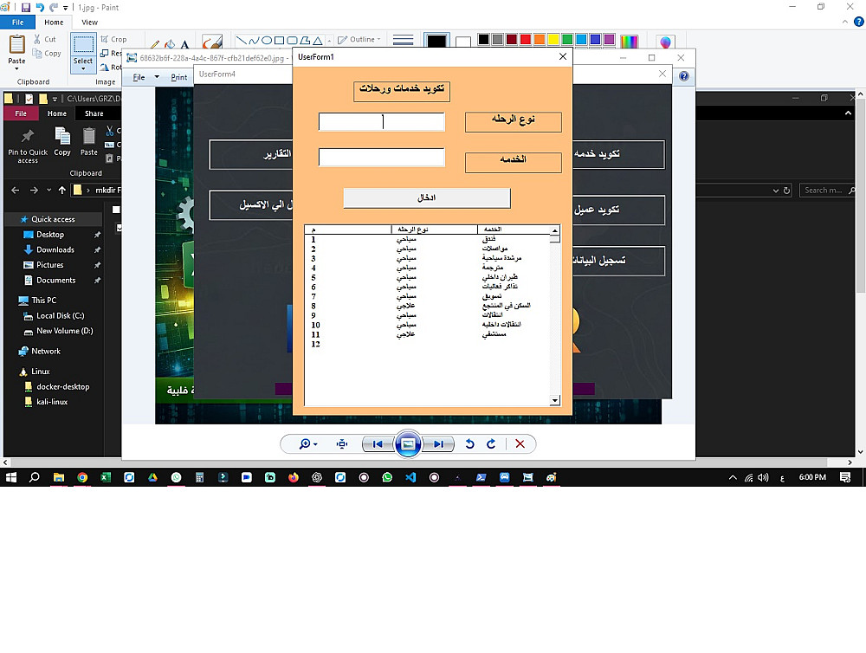Go to previous image in Photo Viewer

pos(378,444)
